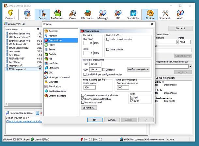
Task: Select Connessione in options sidebar
Action: [x=61, y=40]
